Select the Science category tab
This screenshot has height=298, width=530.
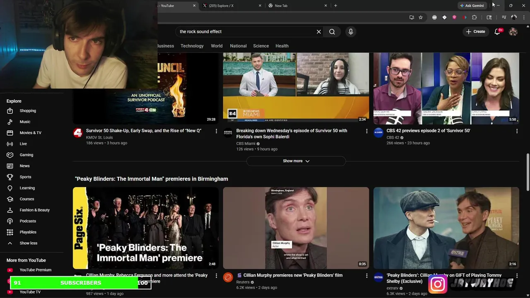click(x=261, y=46)
